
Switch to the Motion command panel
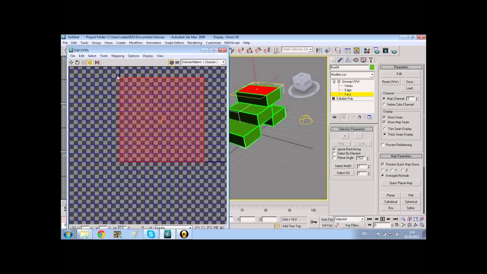pyautogui.click(x=356, y=60)
